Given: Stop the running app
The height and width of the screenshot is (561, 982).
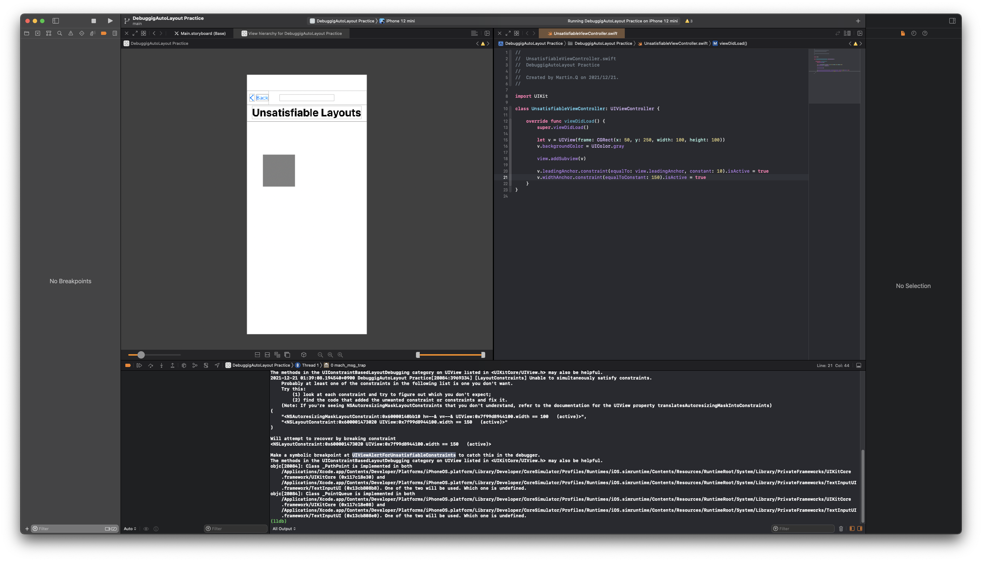Looking at the screenshot, I should point(93,21).
